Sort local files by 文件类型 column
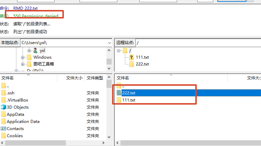The image size is (261, 146). 95,78
